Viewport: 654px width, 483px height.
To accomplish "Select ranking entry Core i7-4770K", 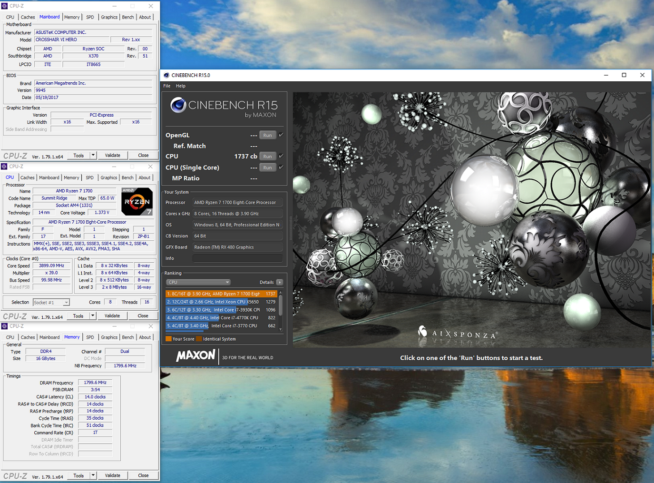I will (221, 318).
